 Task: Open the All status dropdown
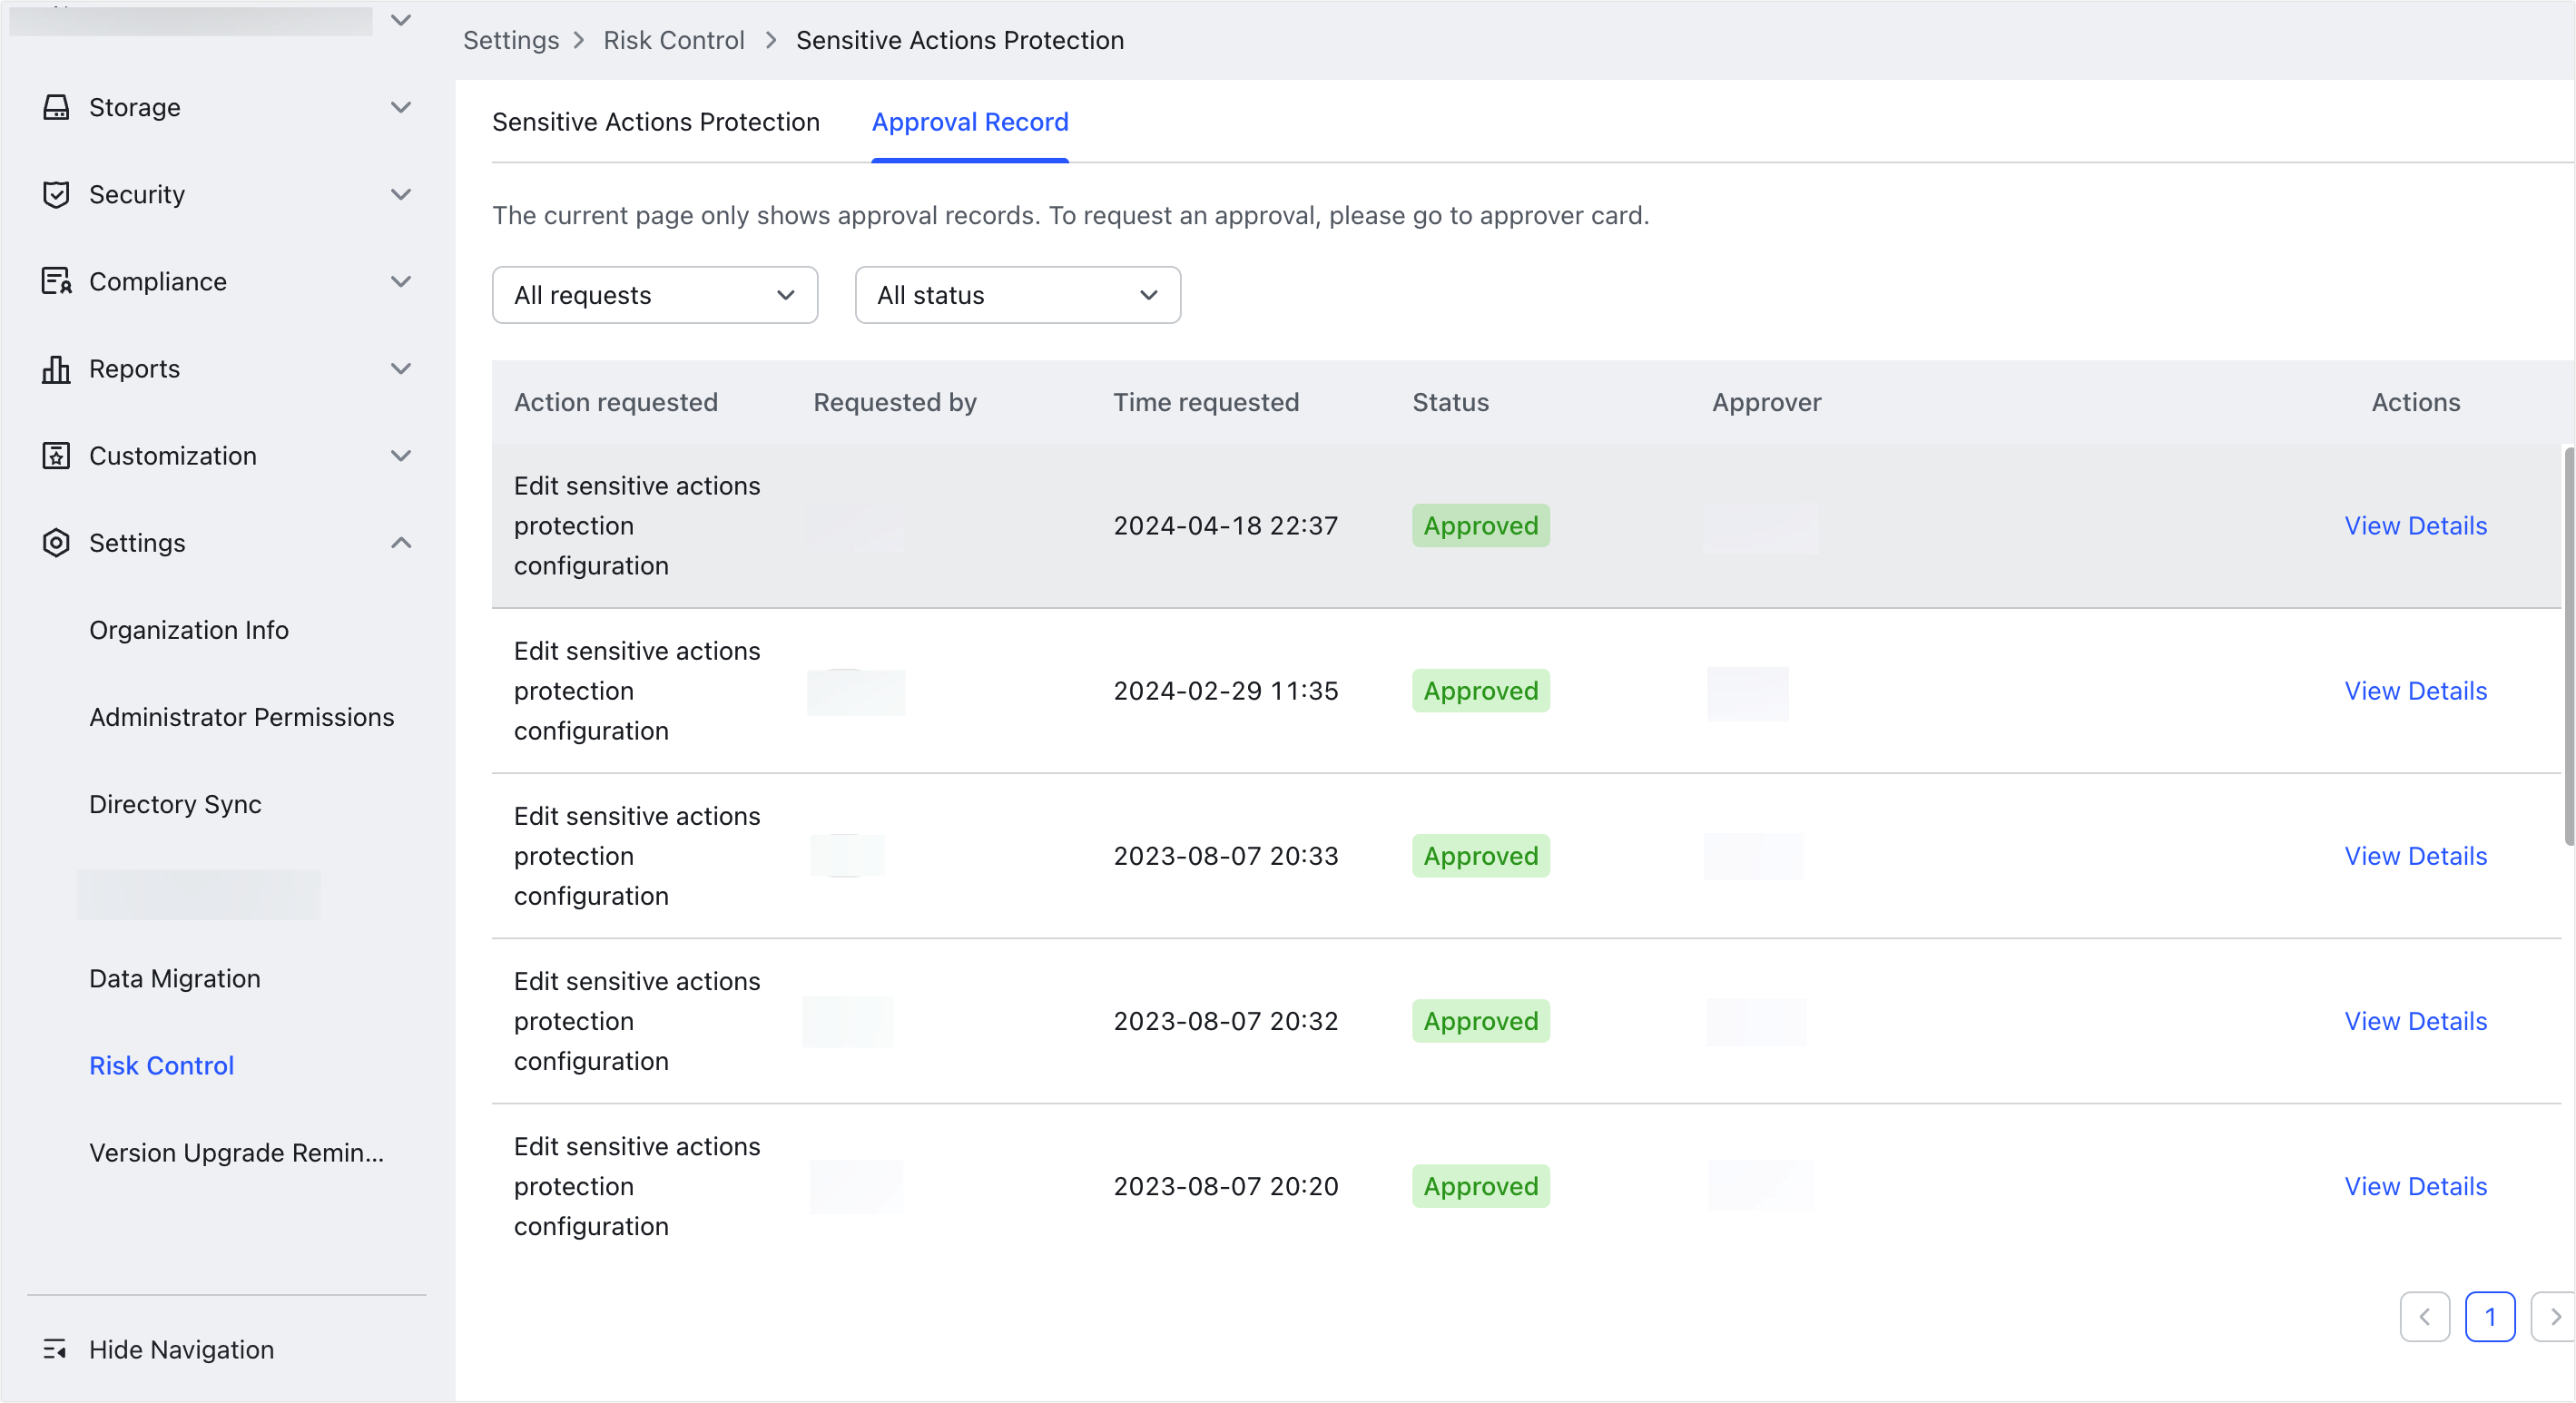[1018, 295]
